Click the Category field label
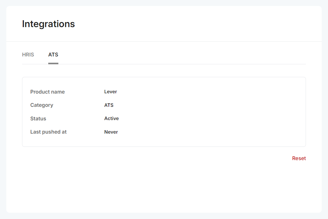 [x=42, y=105]
